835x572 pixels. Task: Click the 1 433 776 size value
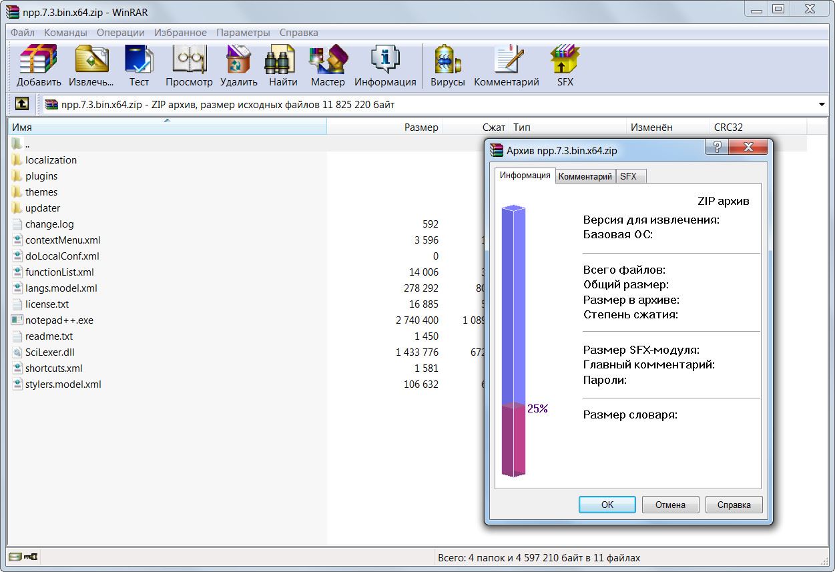click(x=417, y=352)
